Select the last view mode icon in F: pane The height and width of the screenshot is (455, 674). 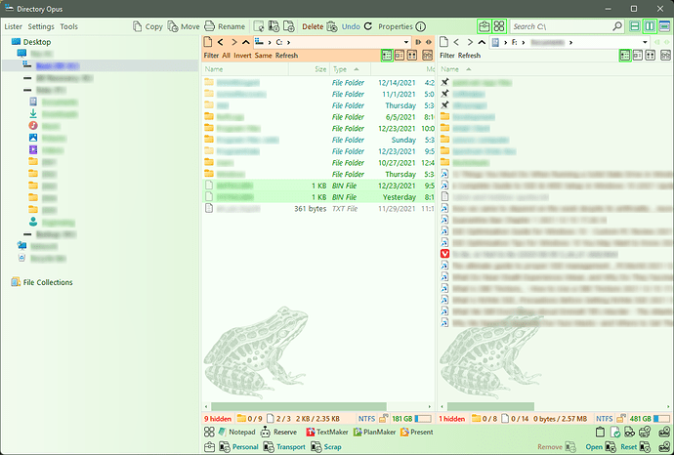click(665, 56)
